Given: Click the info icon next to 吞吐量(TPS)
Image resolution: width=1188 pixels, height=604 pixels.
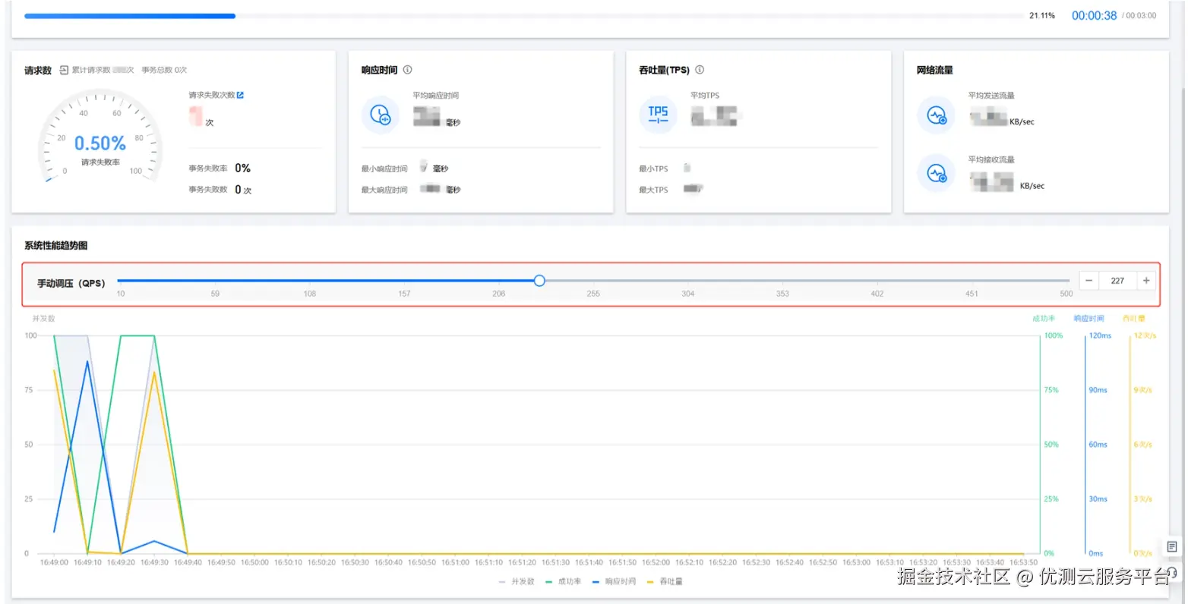Looking at the screenshot, I should pos(700,70).
